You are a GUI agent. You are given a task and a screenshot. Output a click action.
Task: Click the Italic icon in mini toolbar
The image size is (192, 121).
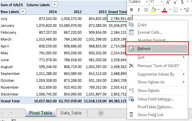[x=139, y=10]
